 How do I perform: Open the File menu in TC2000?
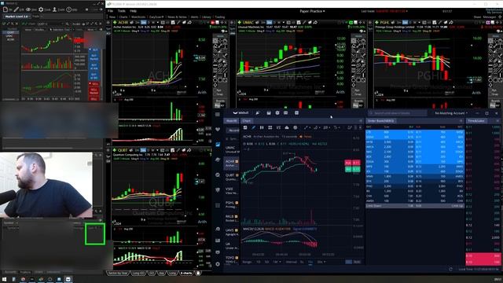[x=110, y=11]
